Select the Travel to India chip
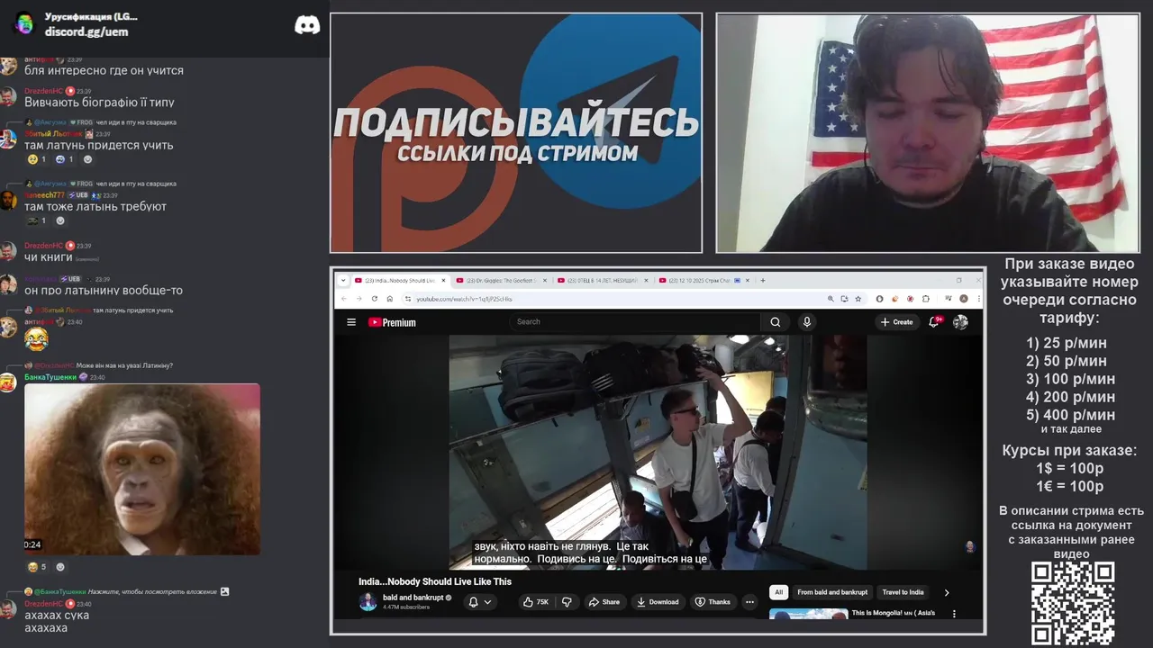1153x648 pixels. coord(903,592)
